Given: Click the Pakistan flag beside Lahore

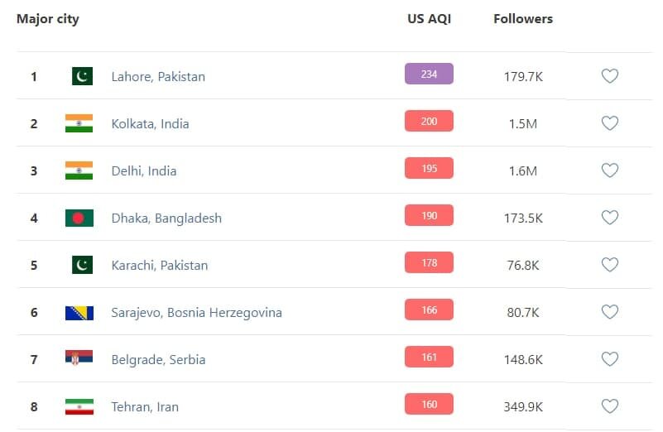Looking at the screenshot, I should click(x=82, y=76).
